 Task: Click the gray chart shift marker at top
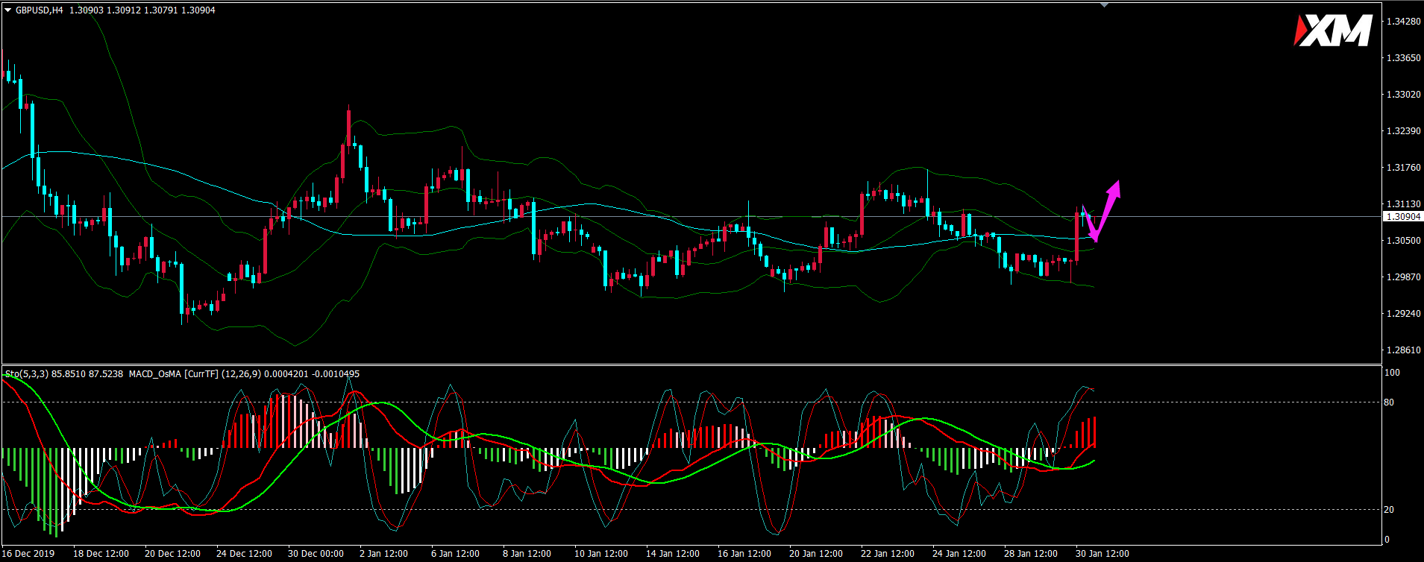coord(1105,5)
